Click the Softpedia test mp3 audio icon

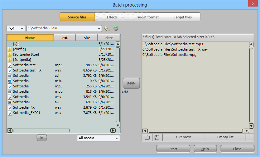tap(10, 65)
